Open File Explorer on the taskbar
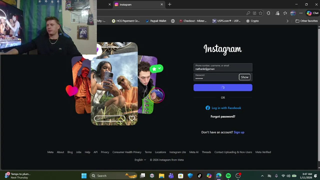 pos(161,176)
